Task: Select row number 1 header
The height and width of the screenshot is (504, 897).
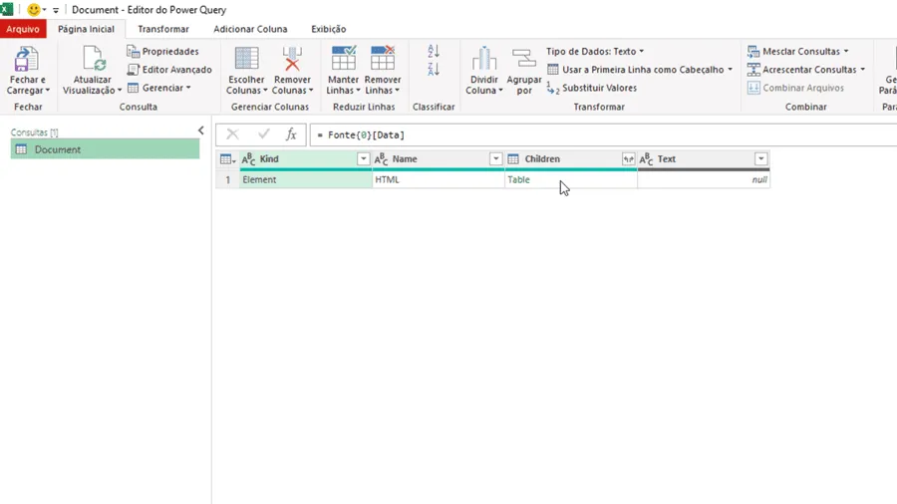Action: (227, 179)
